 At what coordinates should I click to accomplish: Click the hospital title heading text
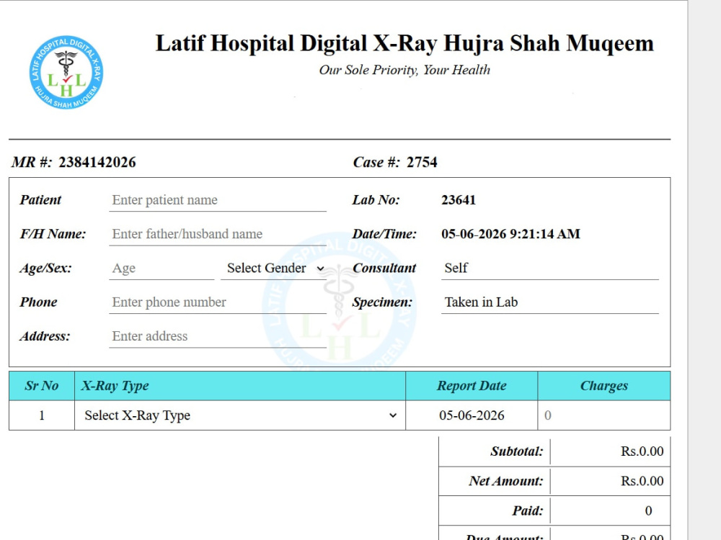[404, 44]
